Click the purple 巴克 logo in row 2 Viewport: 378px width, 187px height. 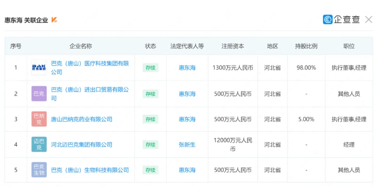pos(39,94)
